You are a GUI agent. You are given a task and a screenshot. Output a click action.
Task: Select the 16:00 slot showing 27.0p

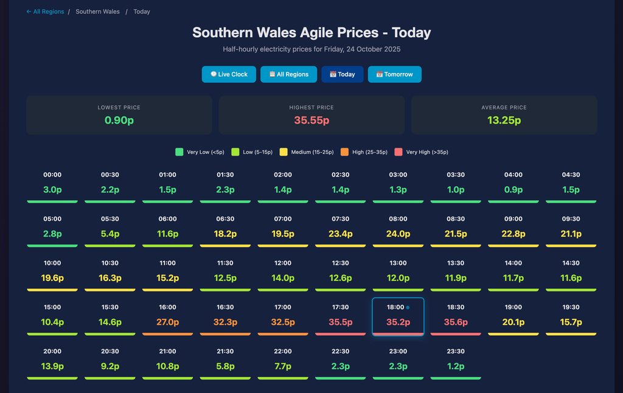[x=167, y=316]
